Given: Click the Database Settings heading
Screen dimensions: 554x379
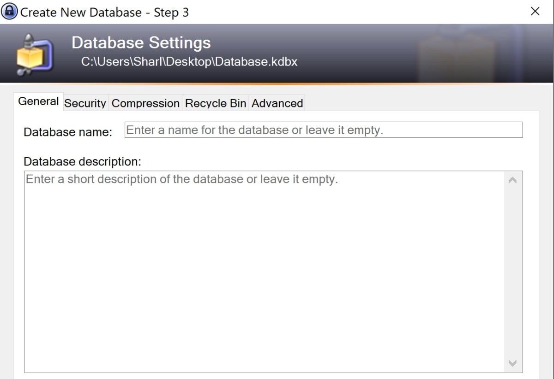Looking at the screenshot, I should point(141,42).
